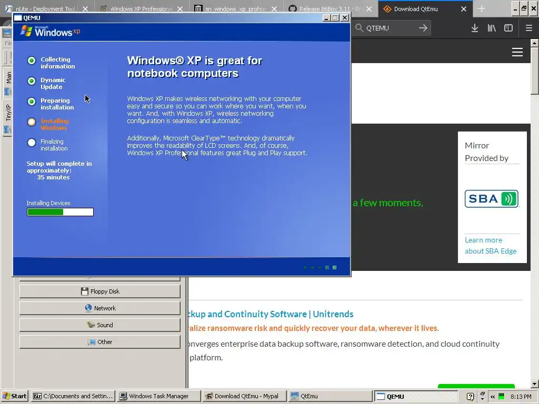Click the help question mark tray icon

pyautogui.click(x=471, y=397)
